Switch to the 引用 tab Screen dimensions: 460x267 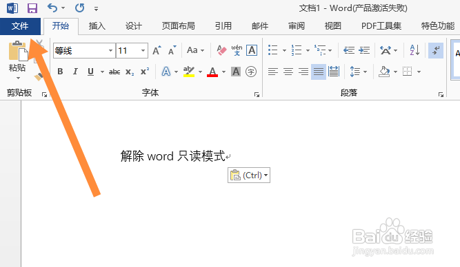[223, 26]
